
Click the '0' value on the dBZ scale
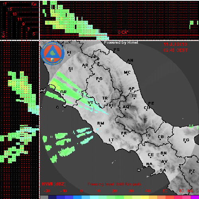81,191
